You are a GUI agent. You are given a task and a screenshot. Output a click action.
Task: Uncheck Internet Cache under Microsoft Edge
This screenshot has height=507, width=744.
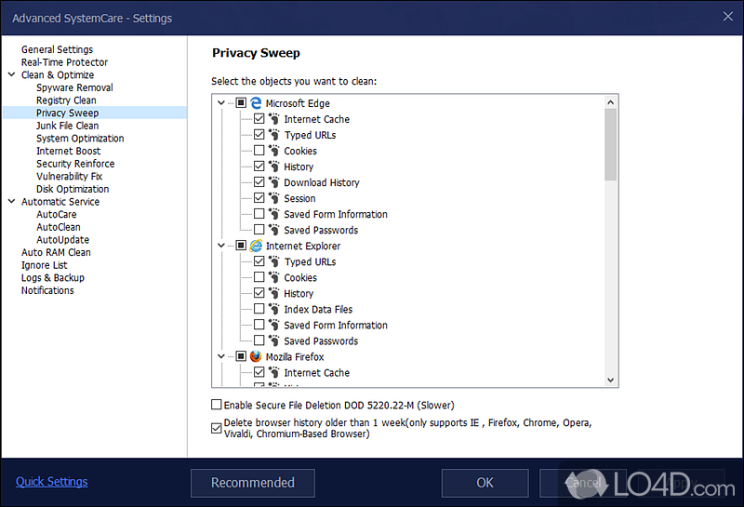coord(259,119)
